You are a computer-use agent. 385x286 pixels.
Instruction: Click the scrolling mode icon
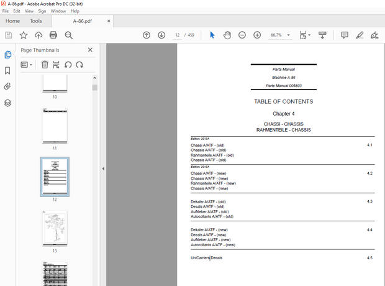click(322, 35)
